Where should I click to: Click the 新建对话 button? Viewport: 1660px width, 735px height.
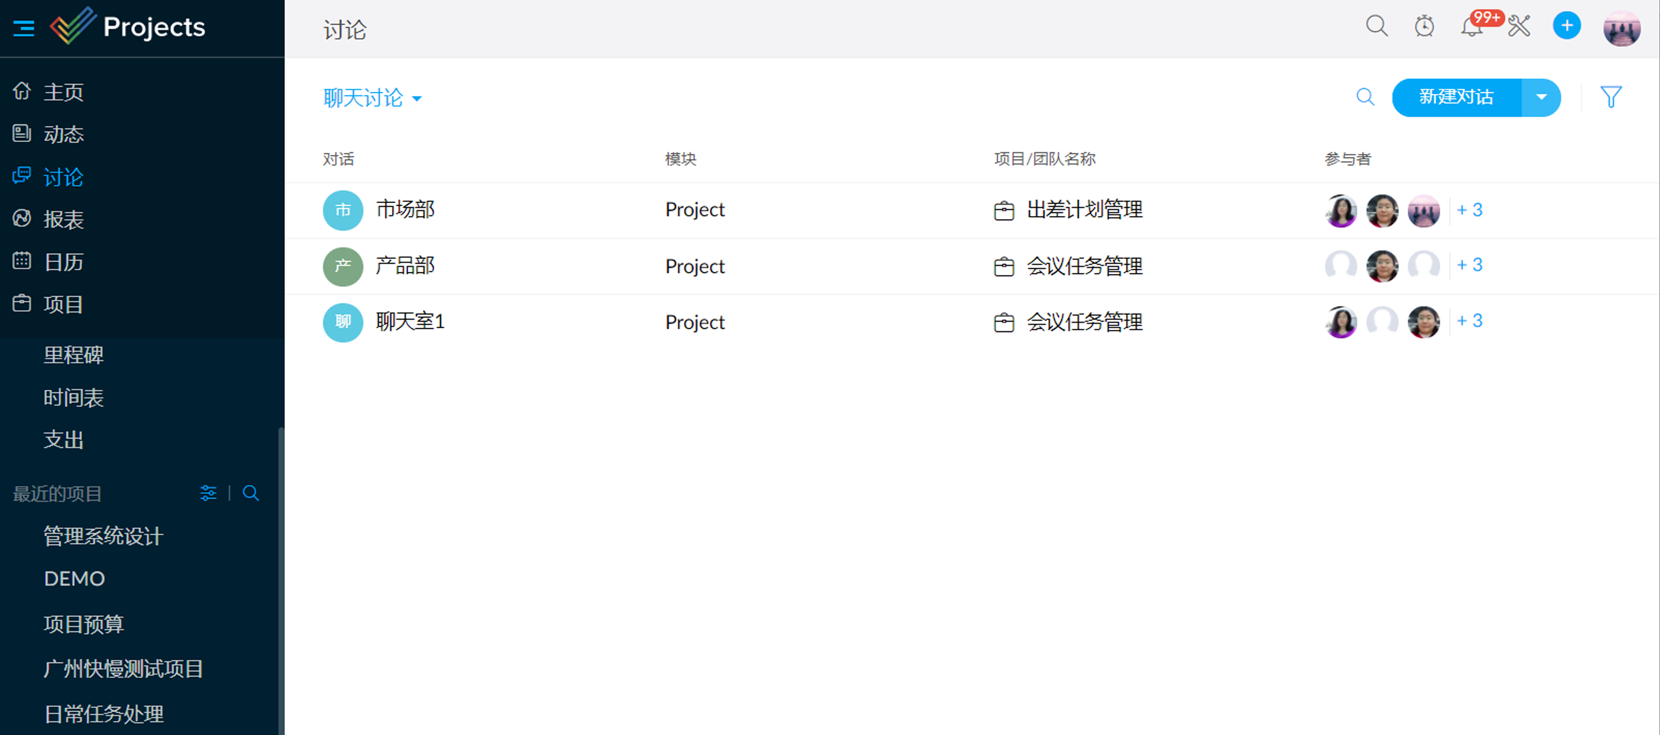1456,98
